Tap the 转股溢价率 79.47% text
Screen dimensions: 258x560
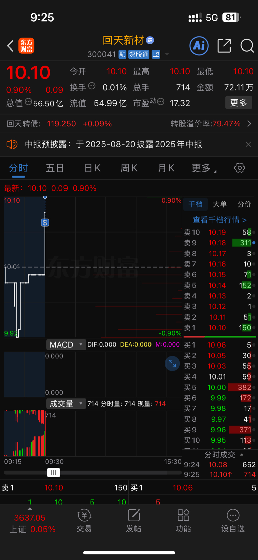[x=205, y=124]
